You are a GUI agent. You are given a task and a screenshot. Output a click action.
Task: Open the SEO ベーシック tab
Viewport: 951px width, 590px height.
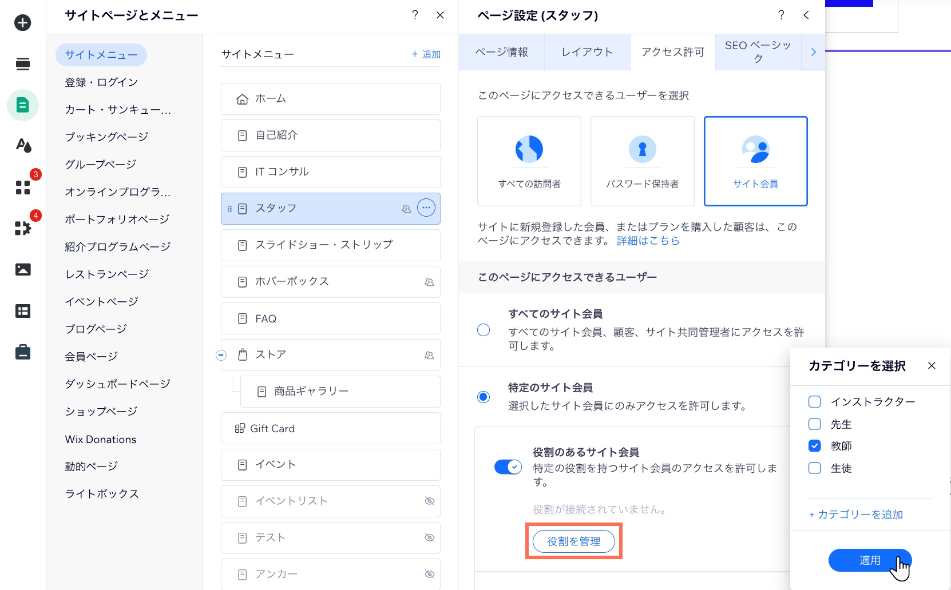[x=758, y=51]
